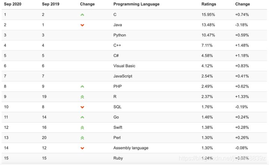269x165 pixels.
Task: Click the double green arrow beside Swift
Action: (x=82, y=127)
